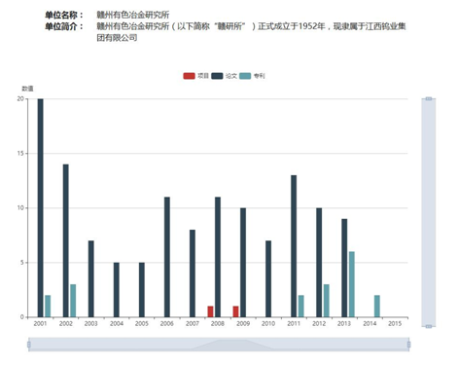Select the 2002 teal 专利 bar
The width and height of the screenshot is (458, 365).
coord(73,301)
